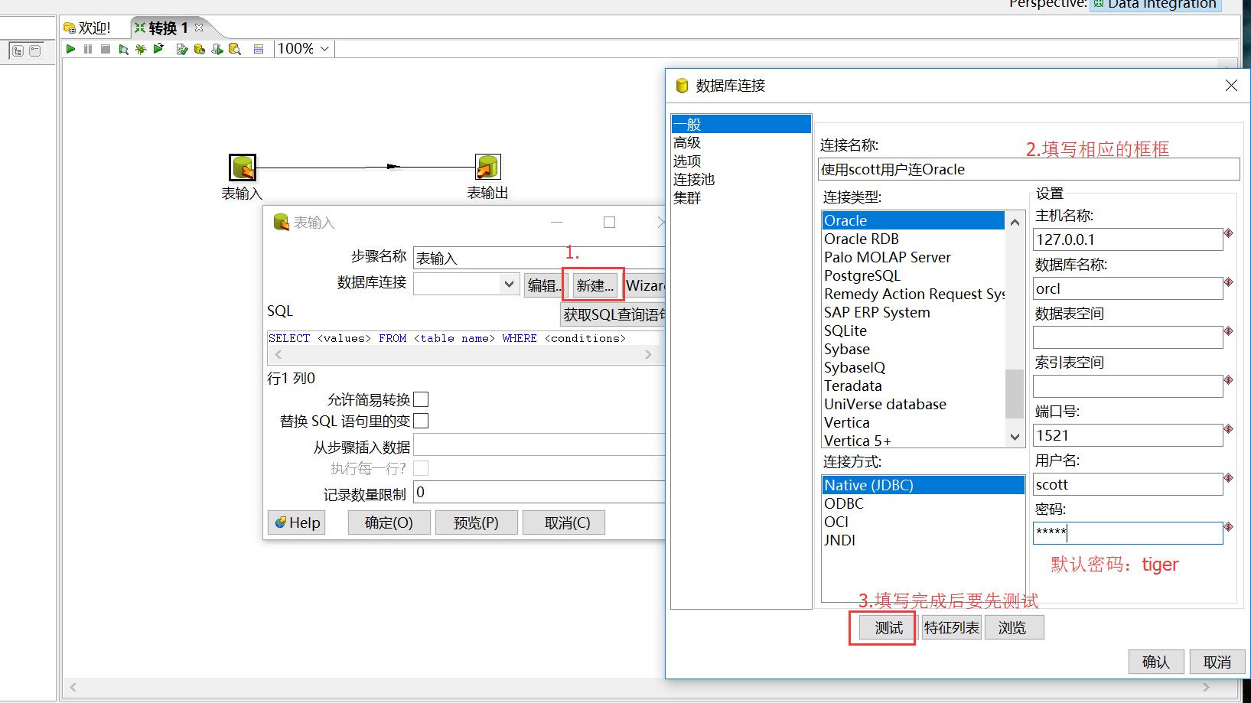
Task: Run the transformation with the green play icon
Action: pyautogui.click(x=70, y=48)
